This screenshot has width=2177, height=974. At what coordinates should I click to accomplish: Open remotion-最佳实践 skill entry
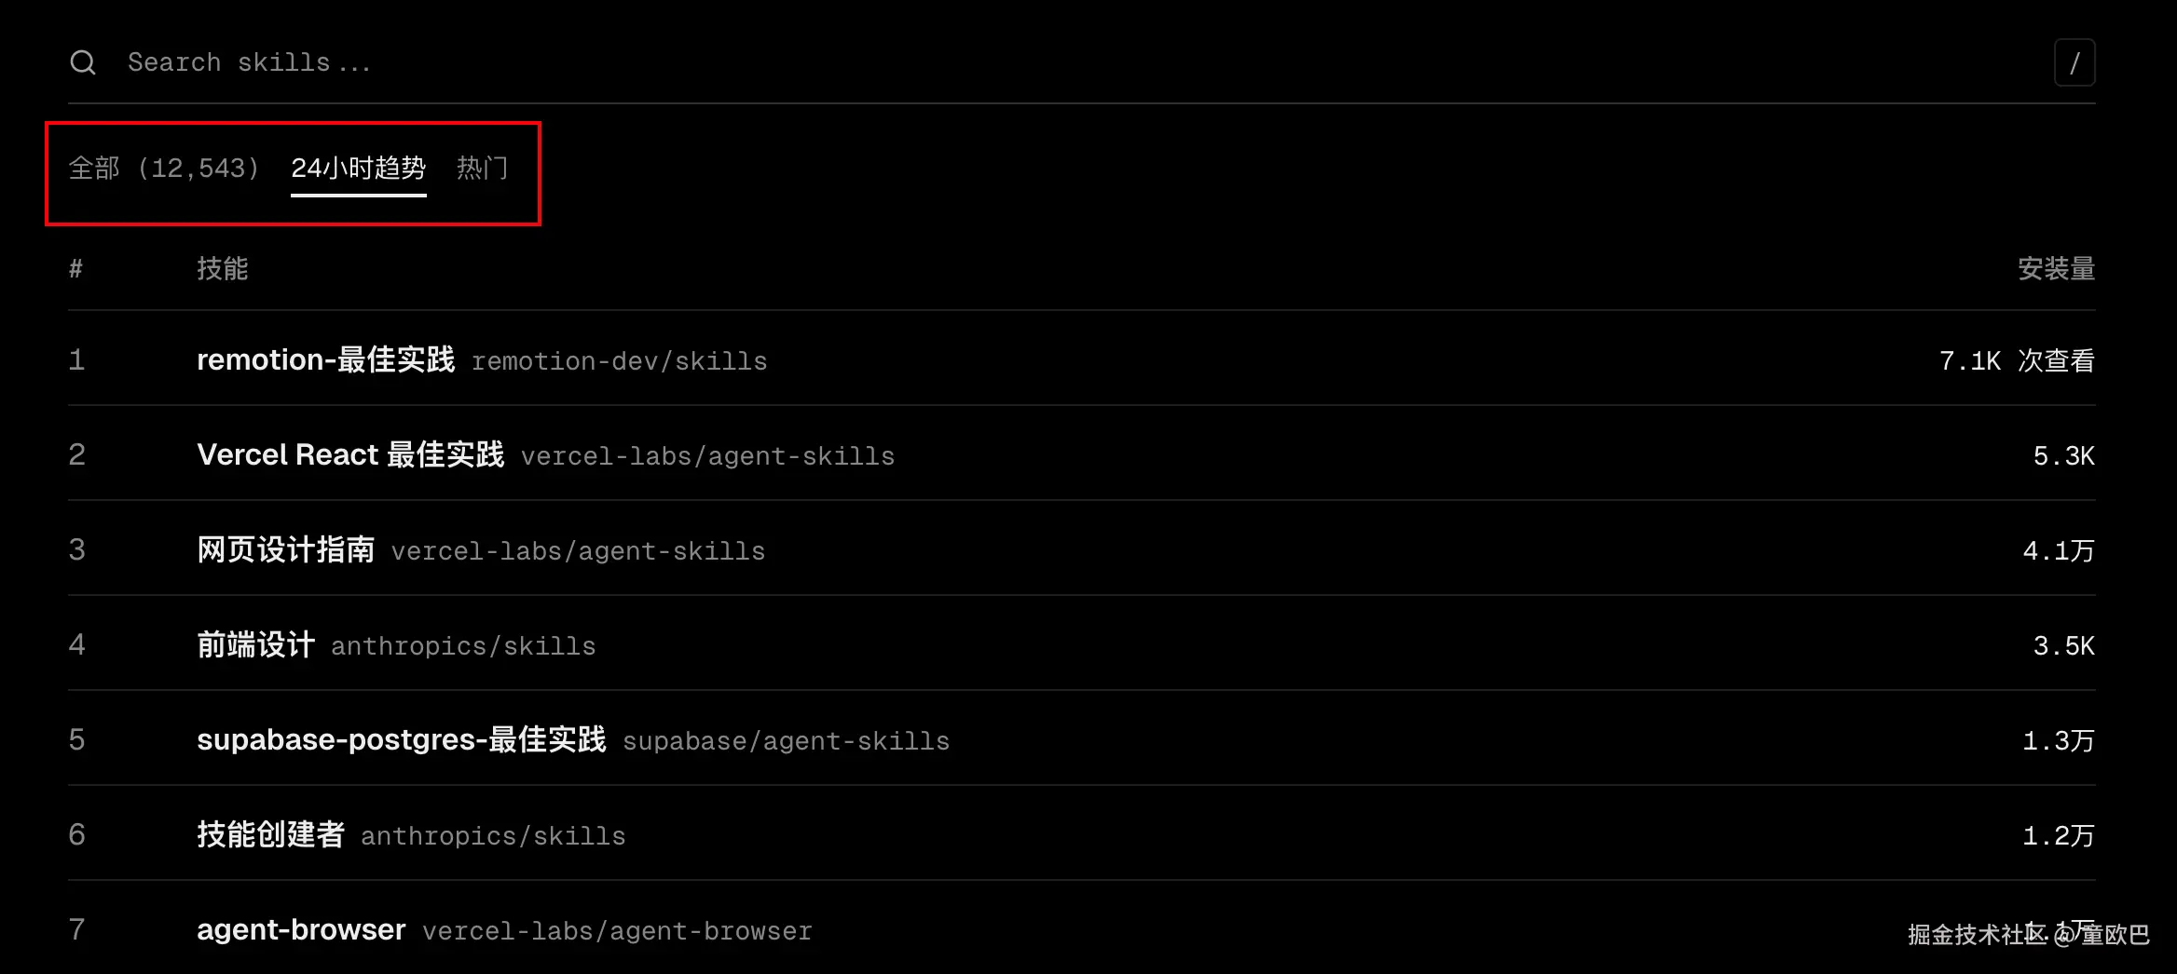tap(325, 359)
